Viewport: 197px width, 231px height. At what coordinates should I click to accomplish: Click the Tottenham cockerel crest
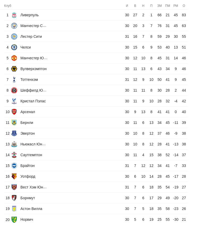(x=14, y=80)
